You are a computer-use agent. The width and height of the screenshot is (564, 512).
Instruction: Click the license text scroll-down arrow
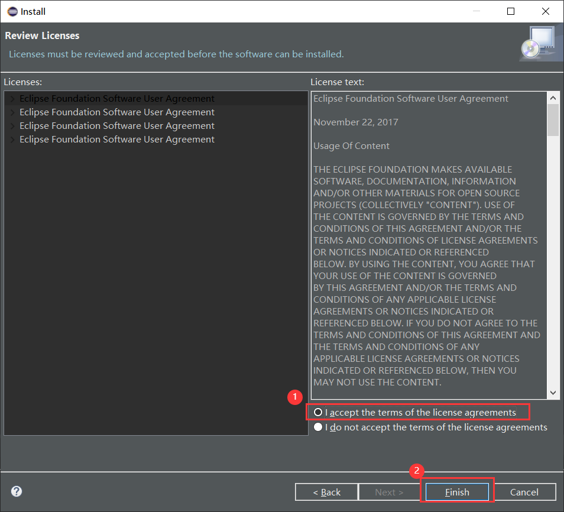point(553,393)
